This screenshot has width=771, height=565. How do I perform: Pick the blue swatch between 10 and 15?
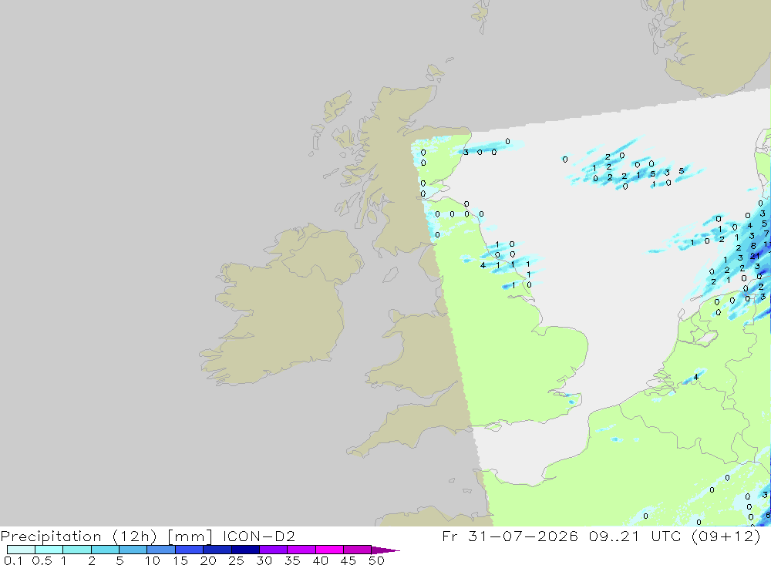pyautogui.click(x=161, y=550)
